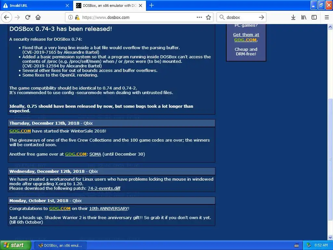333x250 pixels.
Task: Click the keyboard icon in system tray
Action: [x=297, y=245]
